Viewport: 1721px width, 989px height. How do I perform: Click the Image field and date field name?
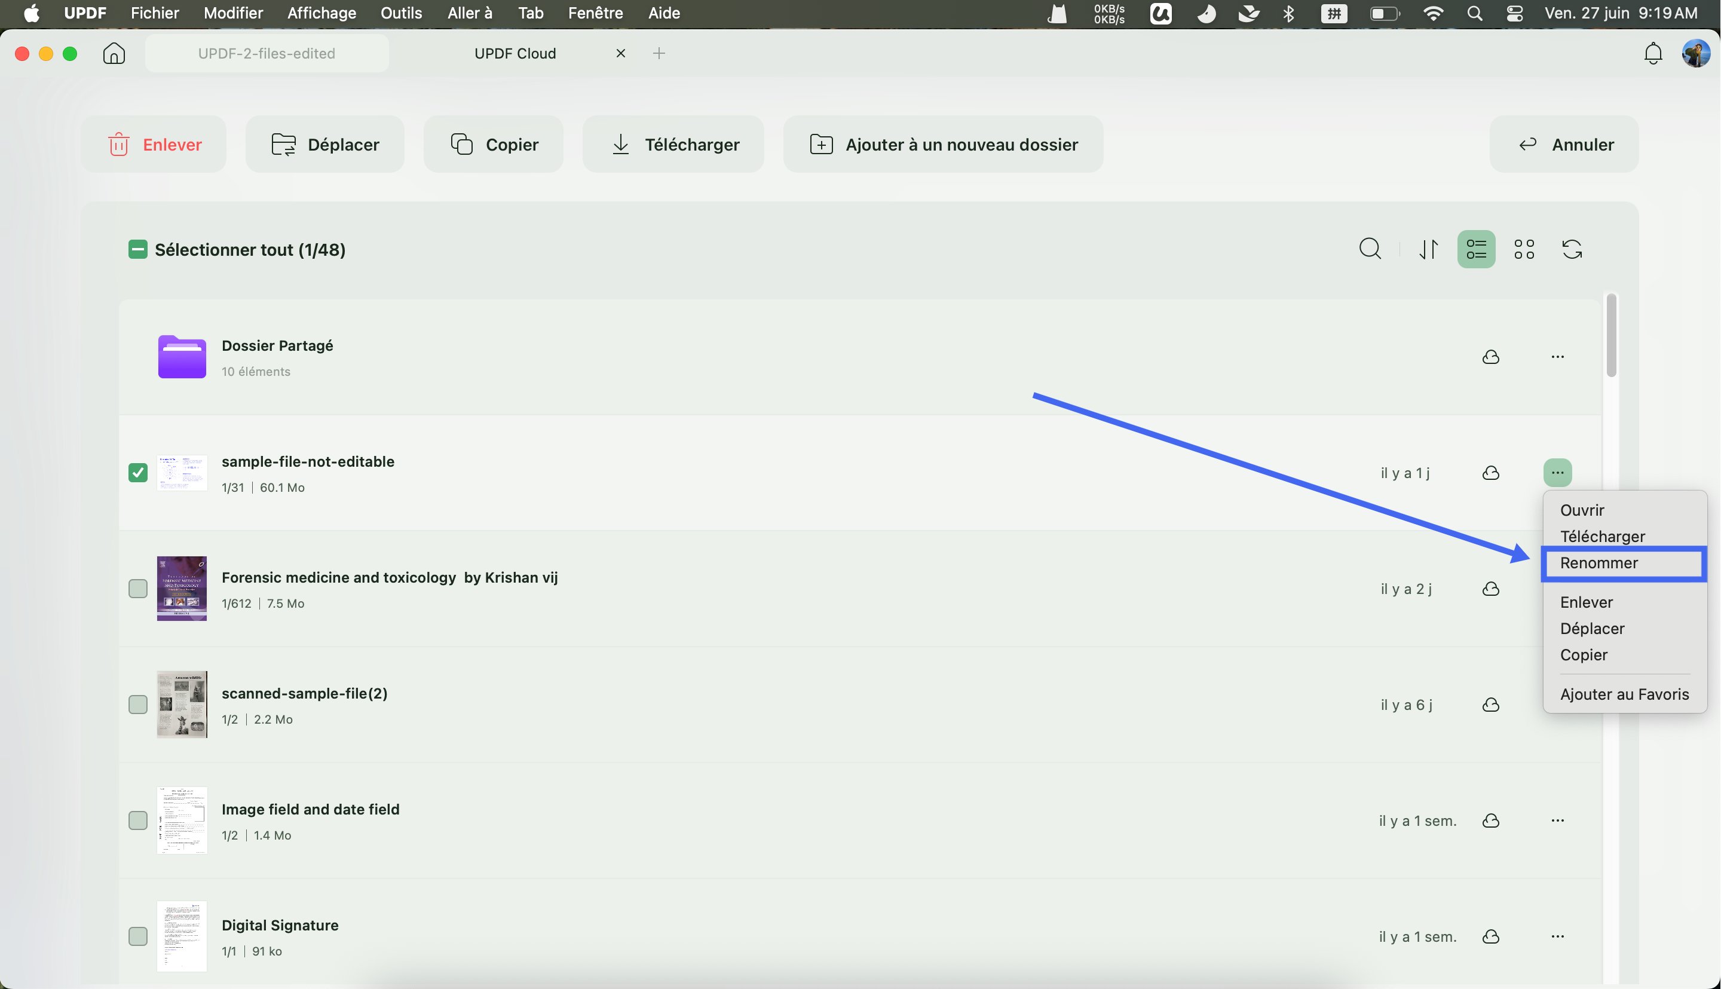(x=310, y=810)
